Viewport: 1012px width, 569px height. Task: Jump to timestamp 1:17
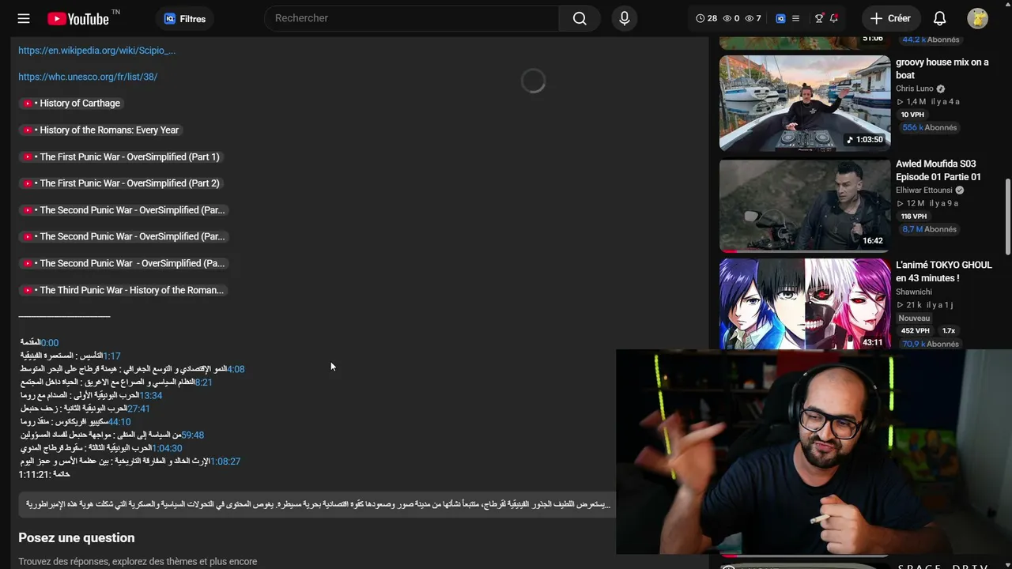111,356
